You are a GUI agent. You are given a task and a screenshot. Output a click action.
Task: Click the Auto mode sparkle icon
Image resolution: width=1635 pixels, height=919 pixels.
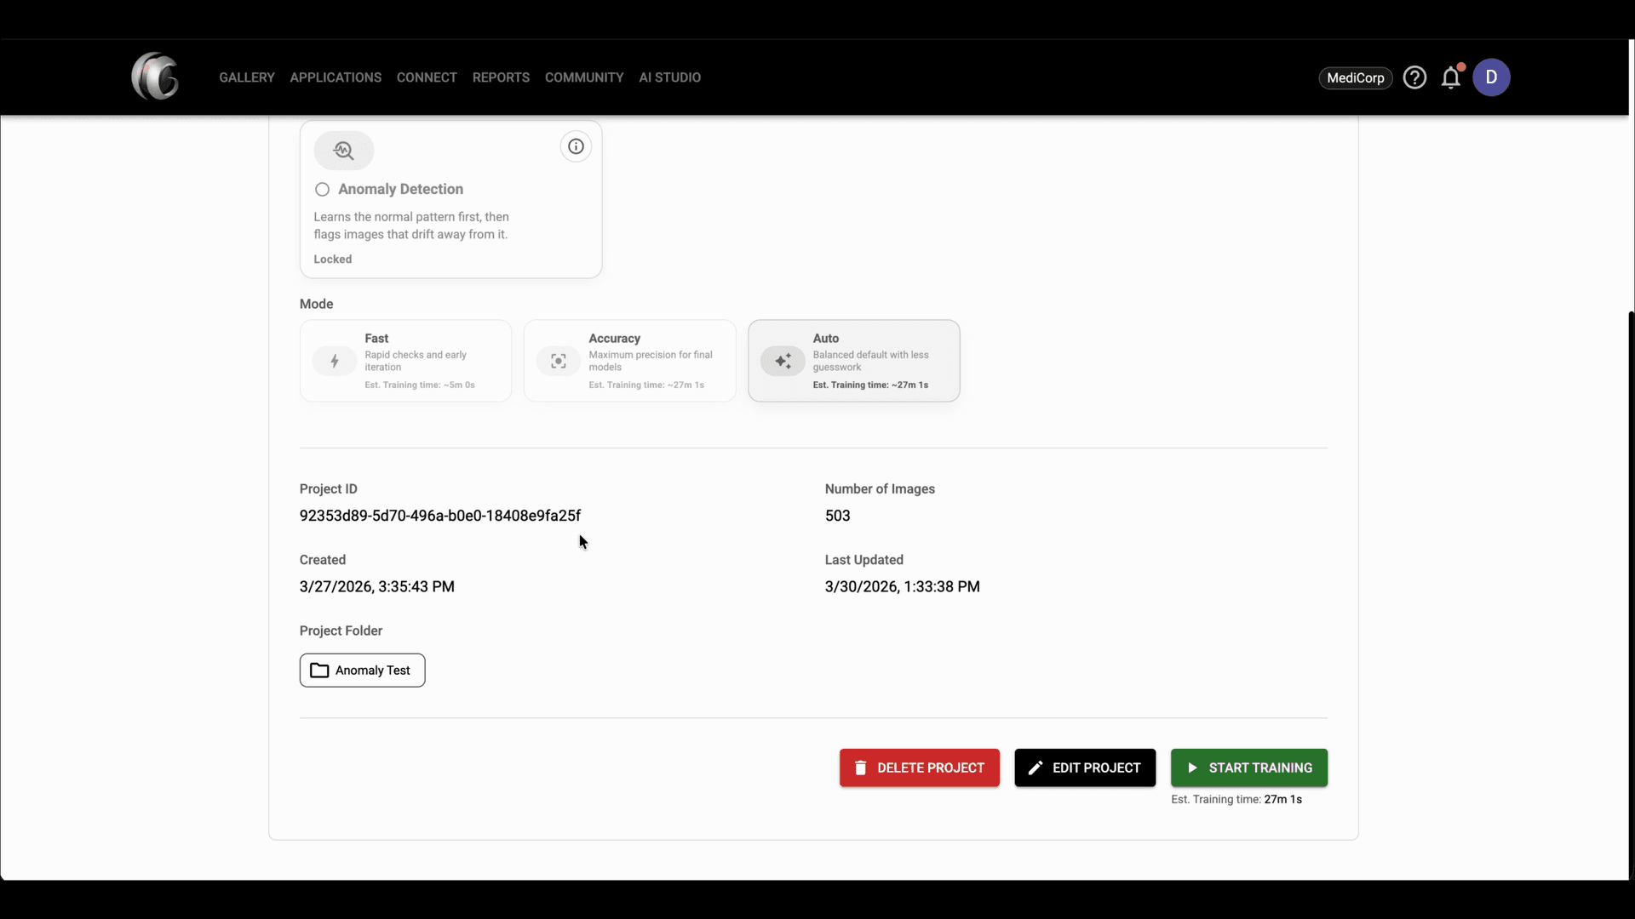point(783,361)
